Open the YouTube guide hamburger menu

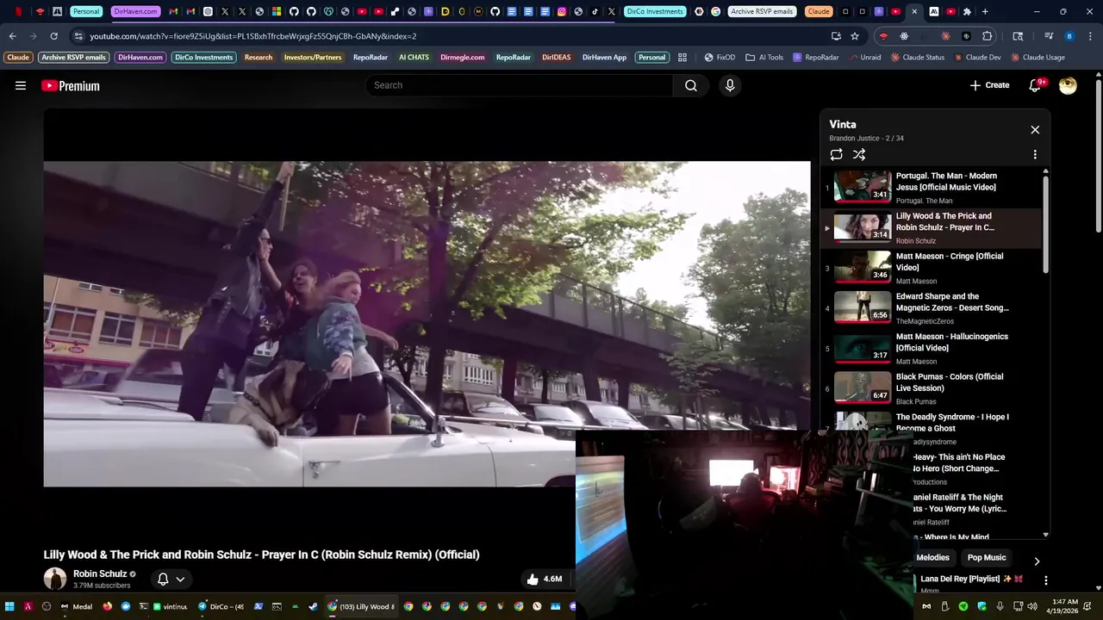pyautogui.click(x=21, y=85)
